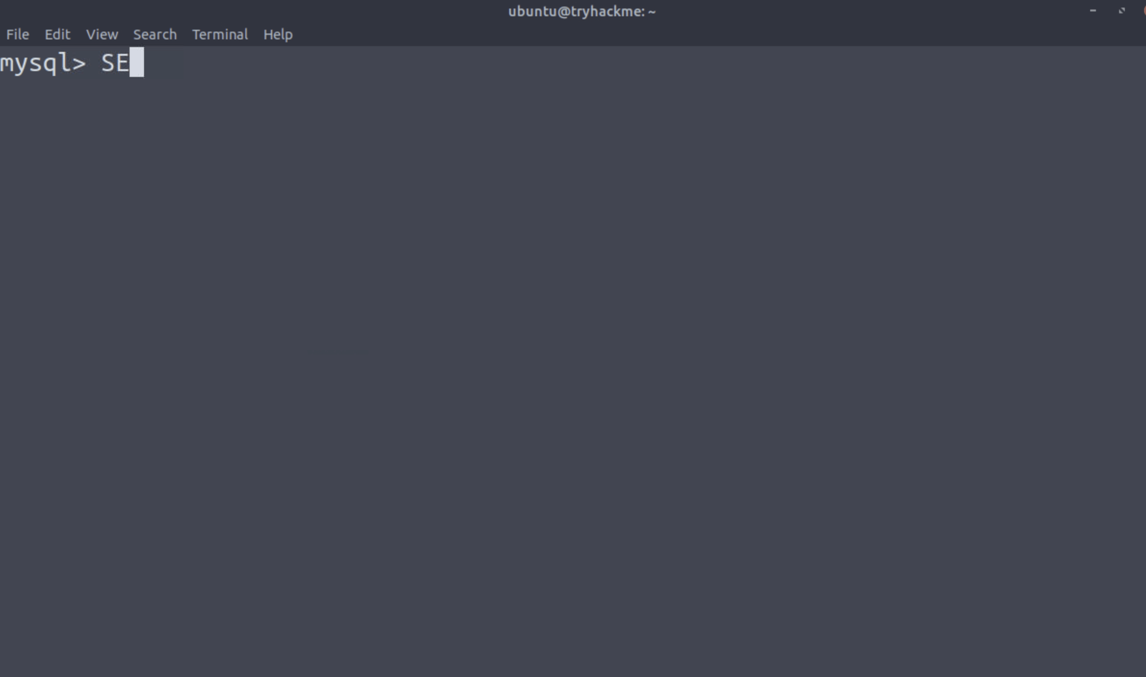
Task: Click the mysql> prompt text
Action: (43, 63)
